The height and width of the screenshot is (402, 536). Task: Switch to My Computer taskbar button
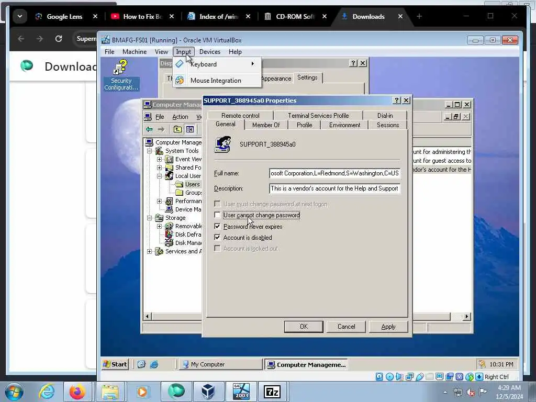[x=220, y=364]
